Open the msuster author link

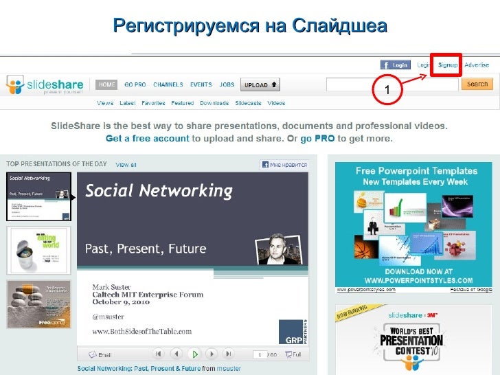[x=229, y=369]
